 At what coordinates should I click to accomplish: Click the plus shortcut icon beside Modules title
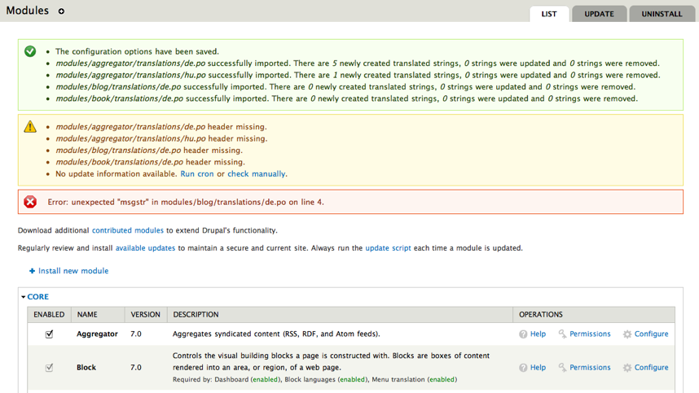[x=61, y=11]
